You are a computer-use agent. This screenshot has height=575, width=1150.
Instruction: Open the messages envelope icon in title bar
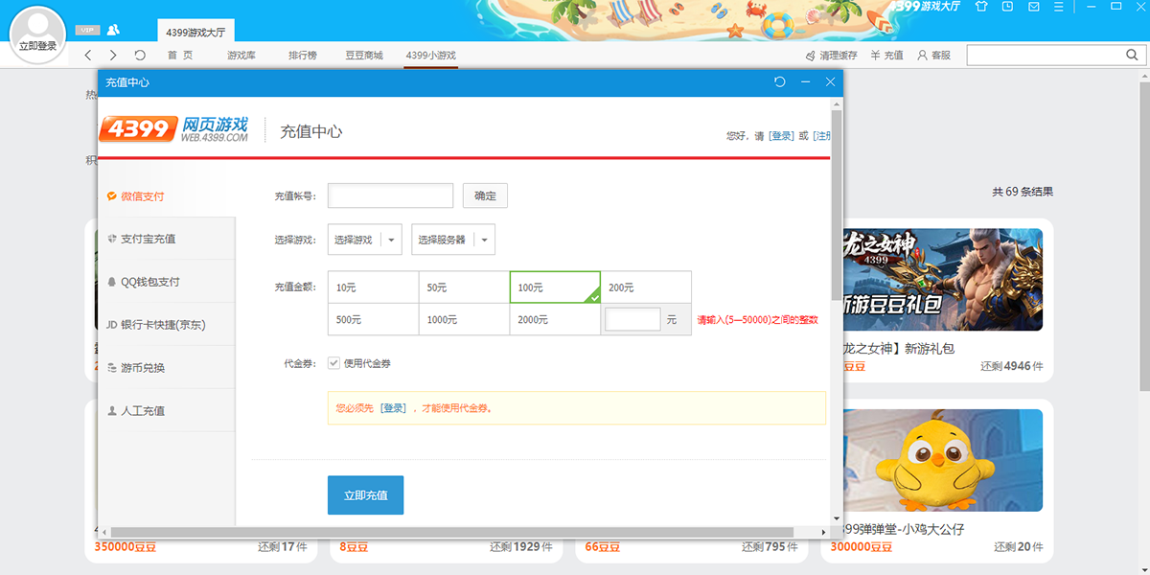coord(1031,8)
